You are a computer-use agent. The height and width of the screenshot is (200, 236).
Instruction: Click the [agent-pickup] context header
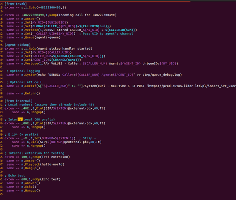point(18,45)
